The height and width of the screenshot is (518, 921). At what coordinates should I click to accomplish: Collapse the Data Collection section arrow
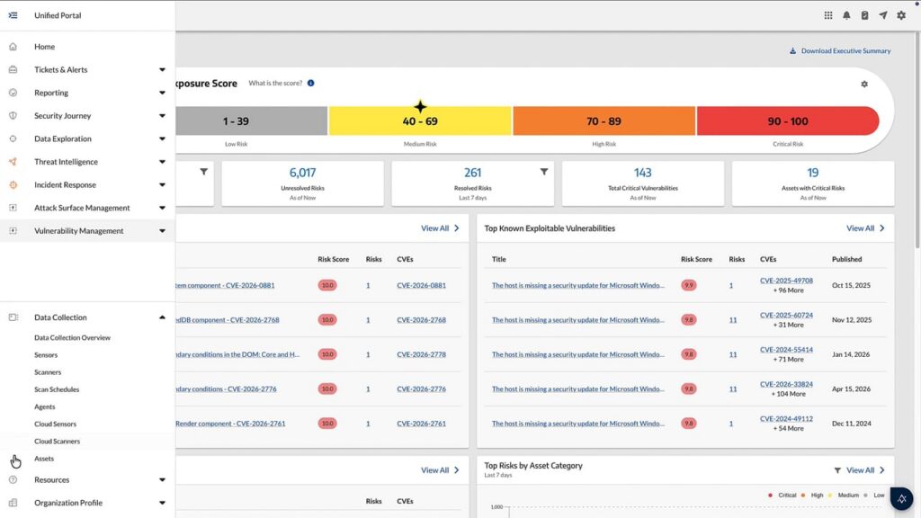tap(162, 317)
